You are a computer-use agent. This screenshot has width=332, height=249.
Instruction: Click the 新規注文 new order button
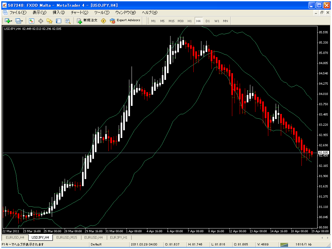pos(87,21)
